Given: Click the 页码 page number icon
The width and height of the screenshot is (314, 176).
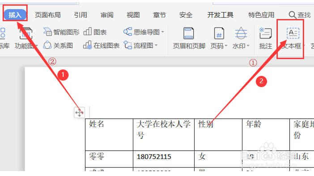Looking at the screenshot, I should (x=219, y=33).
